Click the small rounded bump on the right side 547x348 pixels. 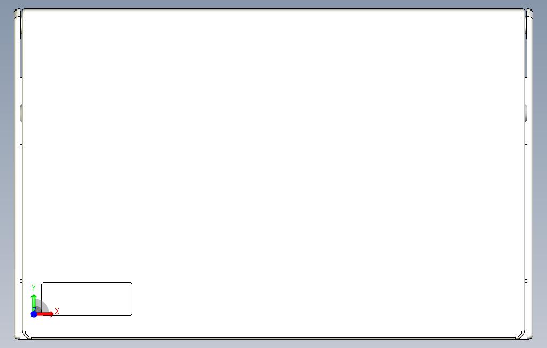pos(526,113)
